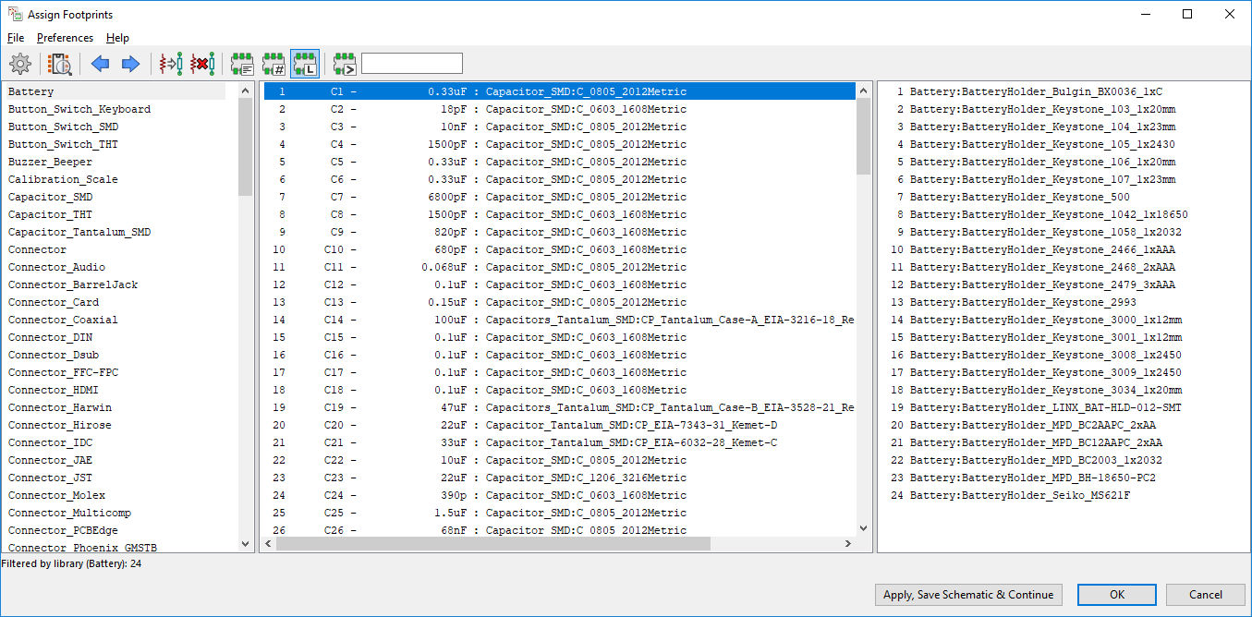1252x617 pixels.
Task: Open the File menu
Action: point(16,38)
